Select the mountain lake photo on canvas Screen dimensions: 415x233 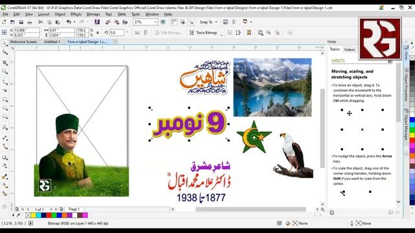(x=272, y=87)
